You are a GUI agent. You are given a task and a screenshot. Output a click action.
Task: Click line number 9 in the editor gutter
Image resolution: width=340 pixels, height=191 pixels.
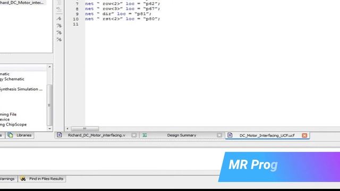click(x=77, y=14)
